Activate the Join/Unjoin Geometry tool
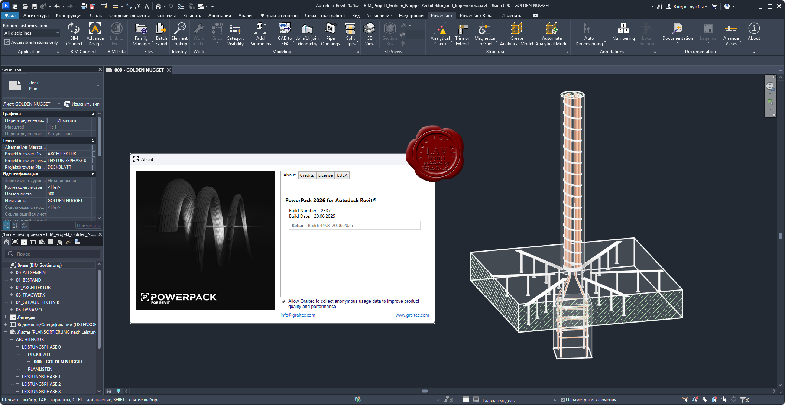This screenshot has height=405, width=785. click(307, 34)
